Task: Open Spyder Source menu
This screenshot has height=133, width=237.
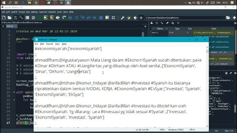Action: (x=22, y=12)
